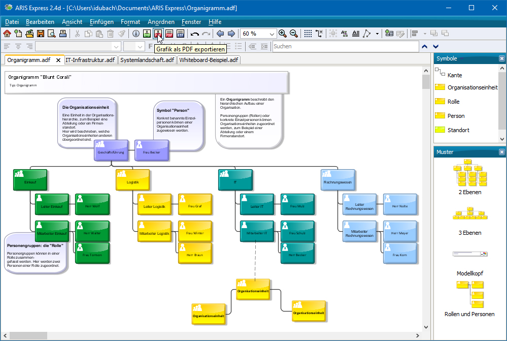Click the insert table row icon
The width and height of the screenshot is (507, 341).
point(389,34)
